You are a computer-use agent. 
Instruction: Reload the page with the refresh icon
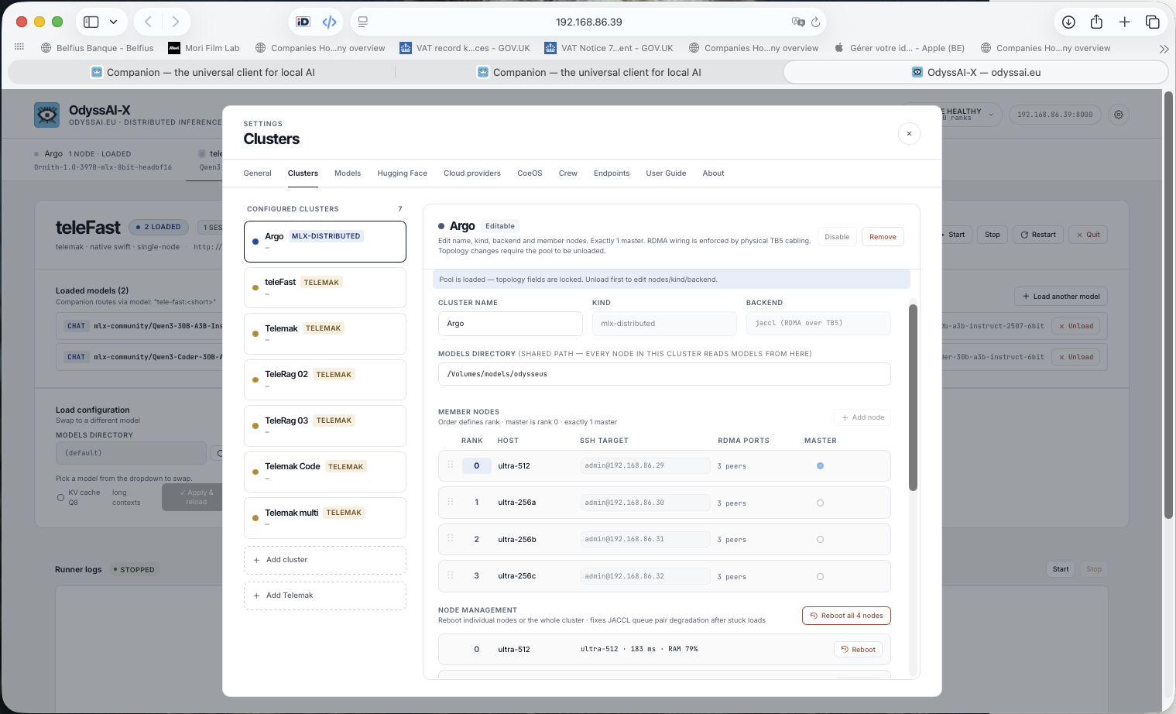(815, 22)
